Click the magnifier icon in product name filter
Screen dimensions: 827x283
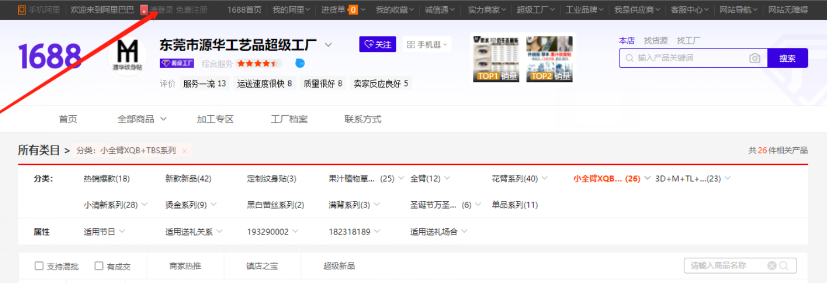click(784, 266)
